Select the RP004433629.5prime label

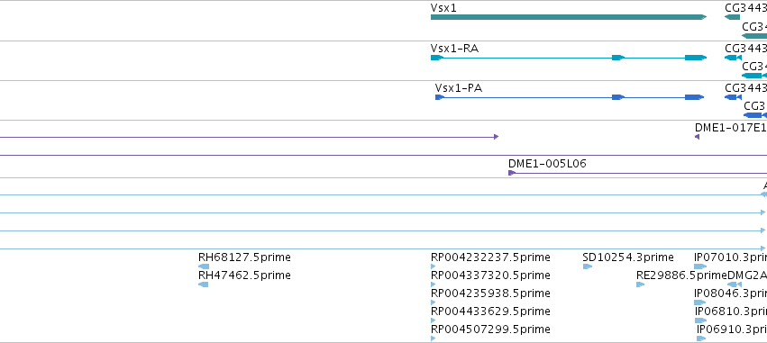(490, 311)
